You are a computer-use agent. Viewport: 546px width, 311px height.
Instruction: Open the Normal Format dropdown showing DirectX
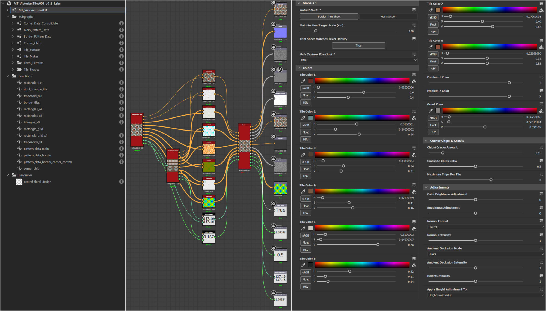click(x=485, y=227)
